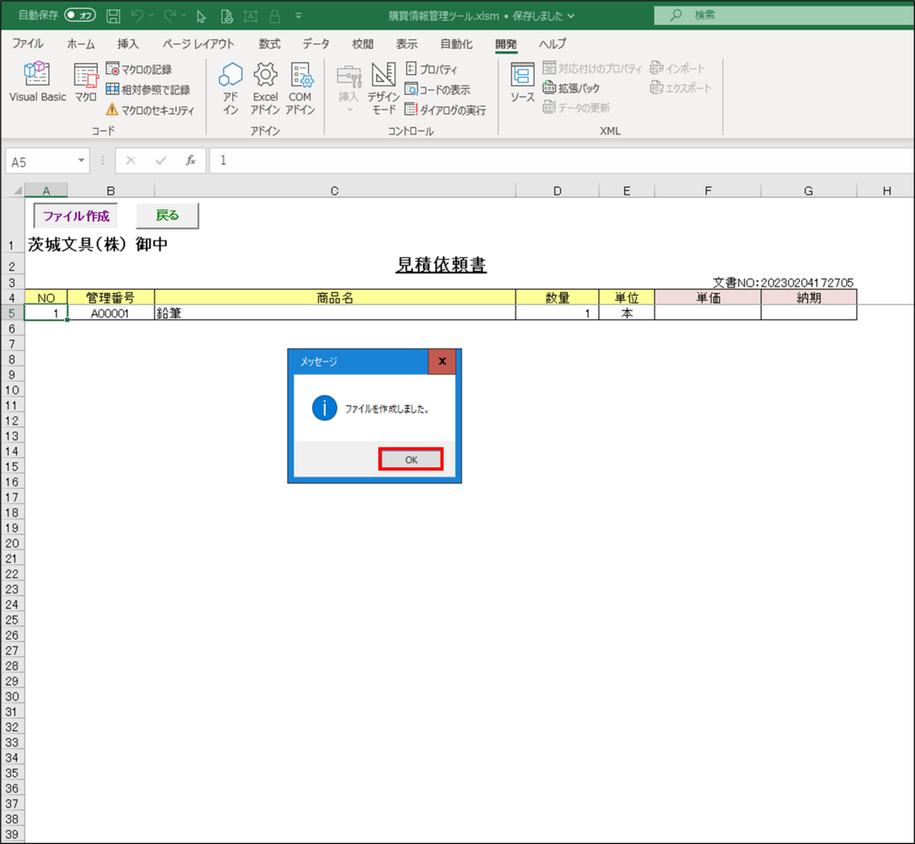This screenshot has height=844, width=915.
Task: Select column F header
Action: [x=708, y=191]
